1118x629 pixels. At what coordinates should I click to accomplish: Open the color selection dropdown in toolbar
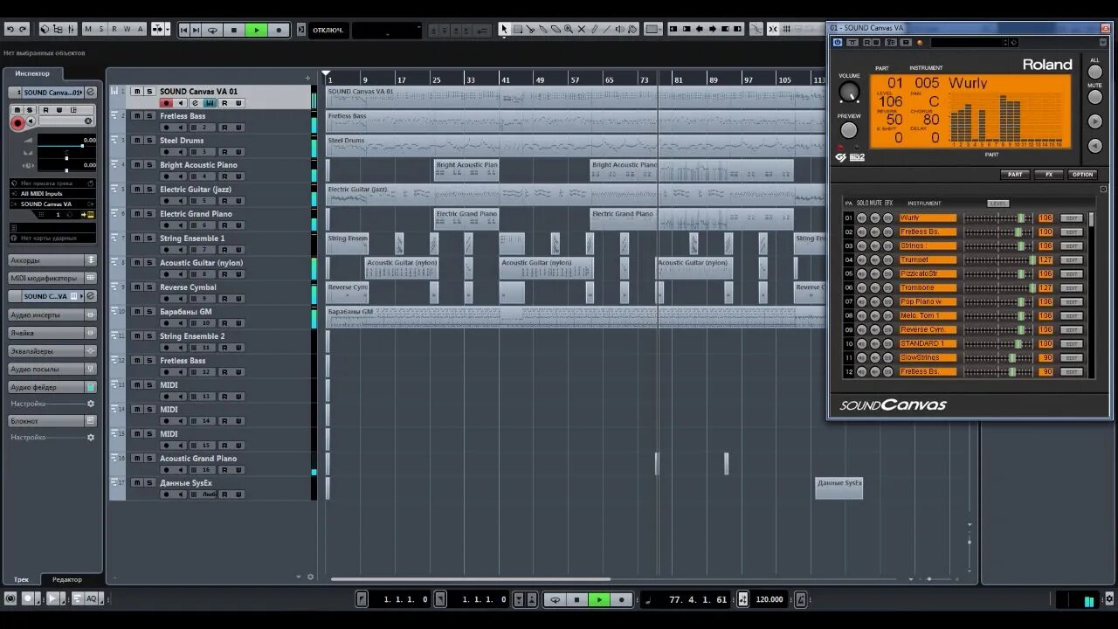click(x=653, y=29)
